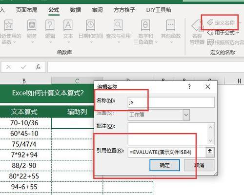Expand the Financial functions dropdown arrow
This screenshot has width=244, height=195.
[33, 42]
